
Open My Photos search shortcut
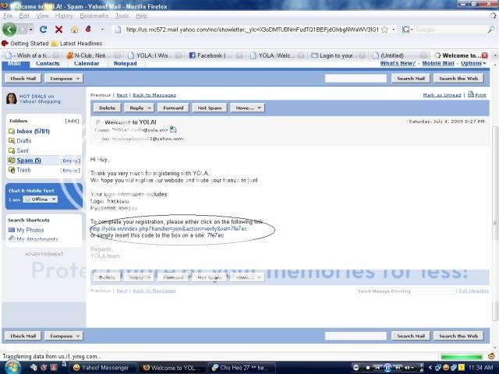(x=30, y=230)
